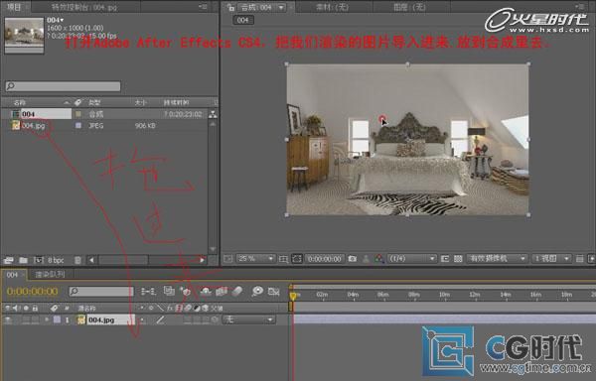This screenshot has height=381, width=596.
Task: Toggle region of interest in viewer
Action: click(445, 259)
